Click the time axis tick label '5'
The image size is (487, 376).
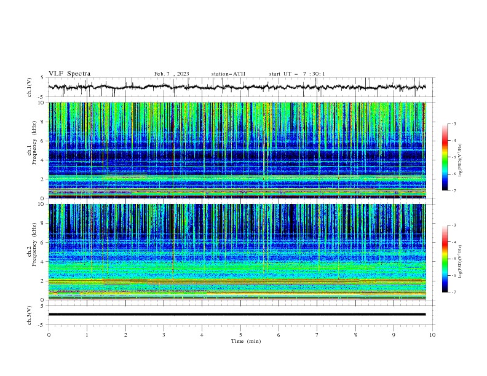pyautogui.click(x=240, y=335)
